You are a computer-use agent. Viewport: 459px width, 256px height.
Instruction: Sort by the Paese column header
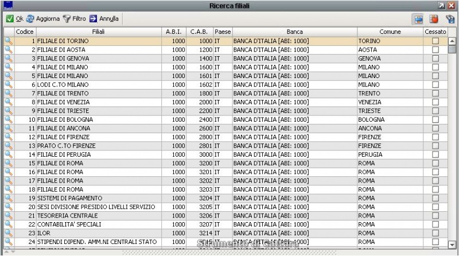click(x=223, y=32)
